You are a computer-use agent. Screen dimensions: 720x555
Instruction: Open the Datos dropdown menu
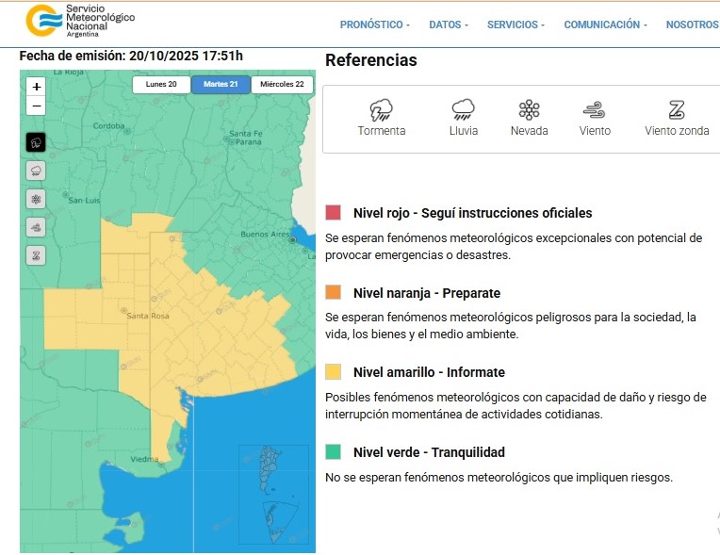(448, 24)
